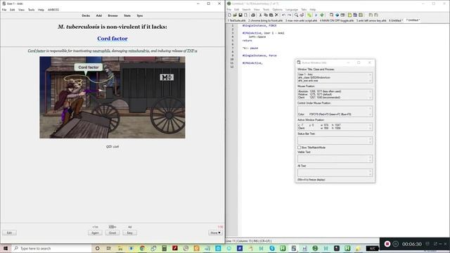
Task: Answer the card with Again
Action: 95,233
